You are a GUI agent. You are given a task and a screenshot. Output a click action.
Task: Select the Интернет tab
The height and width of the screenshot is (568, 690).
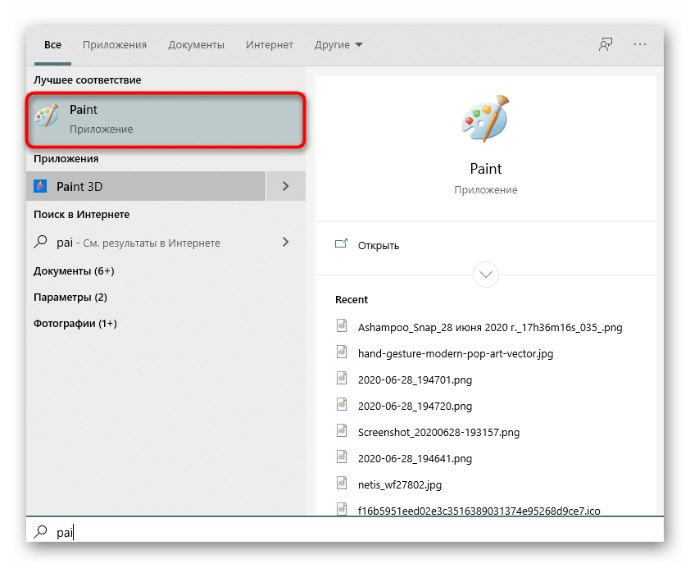click(269, 45)
